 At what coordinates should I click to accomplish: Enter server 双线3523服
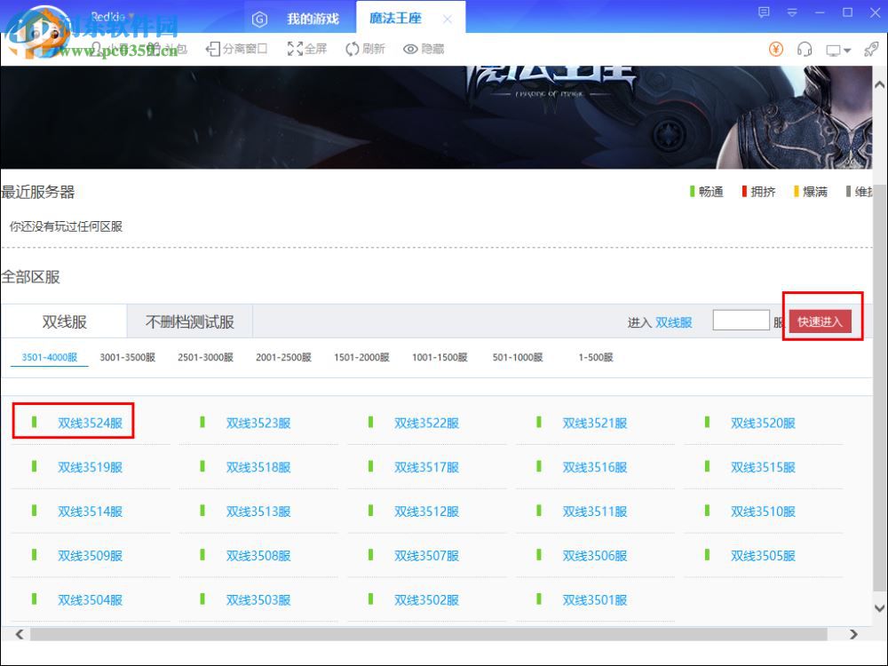coord(258,423)
